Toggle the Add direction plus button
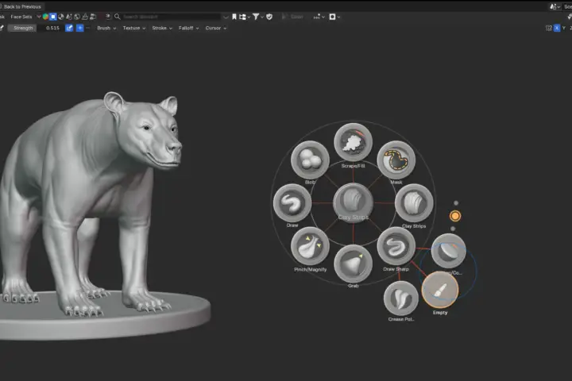572x381 pixels. (79, 28)
